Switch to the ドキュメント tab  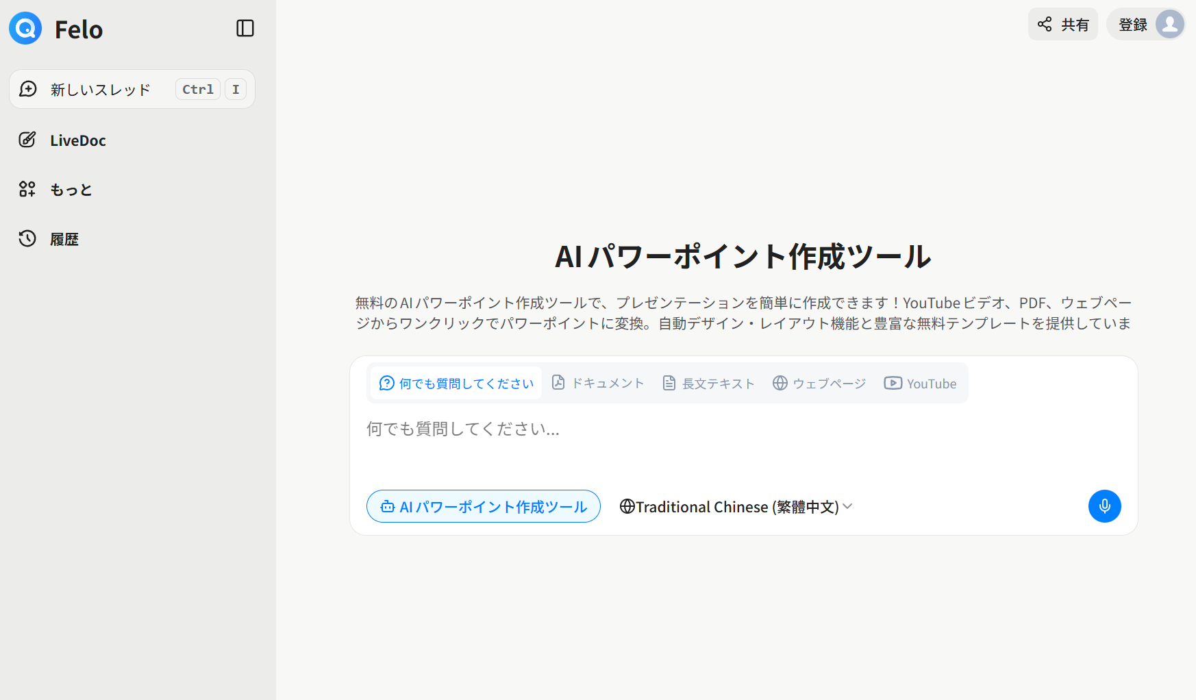pyautogui.click(x=599, y=384)
